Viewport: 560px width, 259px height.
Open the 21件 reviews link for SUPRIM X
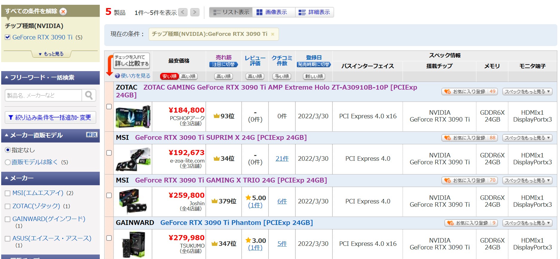(282, 159)
